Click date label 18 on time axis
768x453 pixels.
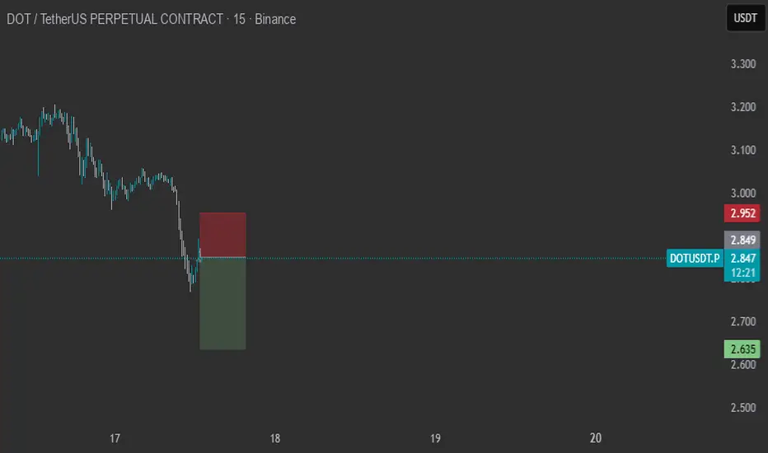pyautogui.click(x=275, y=438)
